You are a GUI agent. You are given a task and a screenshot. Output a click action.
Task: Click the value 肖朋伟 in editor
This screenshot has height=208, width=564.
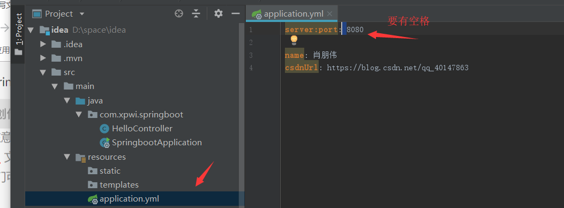pos(325,55)
